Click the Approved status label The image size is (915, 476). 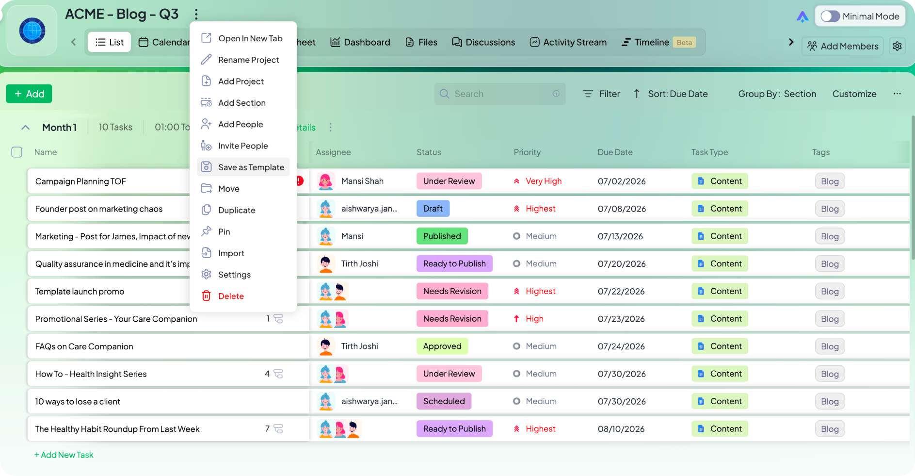point(442,346)
